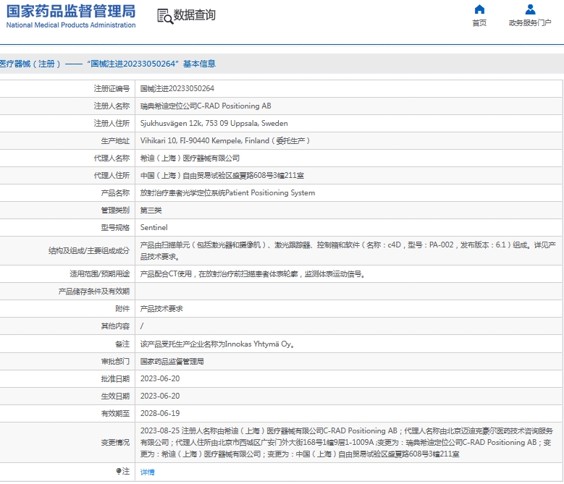This screenshot has width=564, height=484.
Task: Click agent address 盛夏路608号3幢211室 cell
Action: [x=222, y=175]
